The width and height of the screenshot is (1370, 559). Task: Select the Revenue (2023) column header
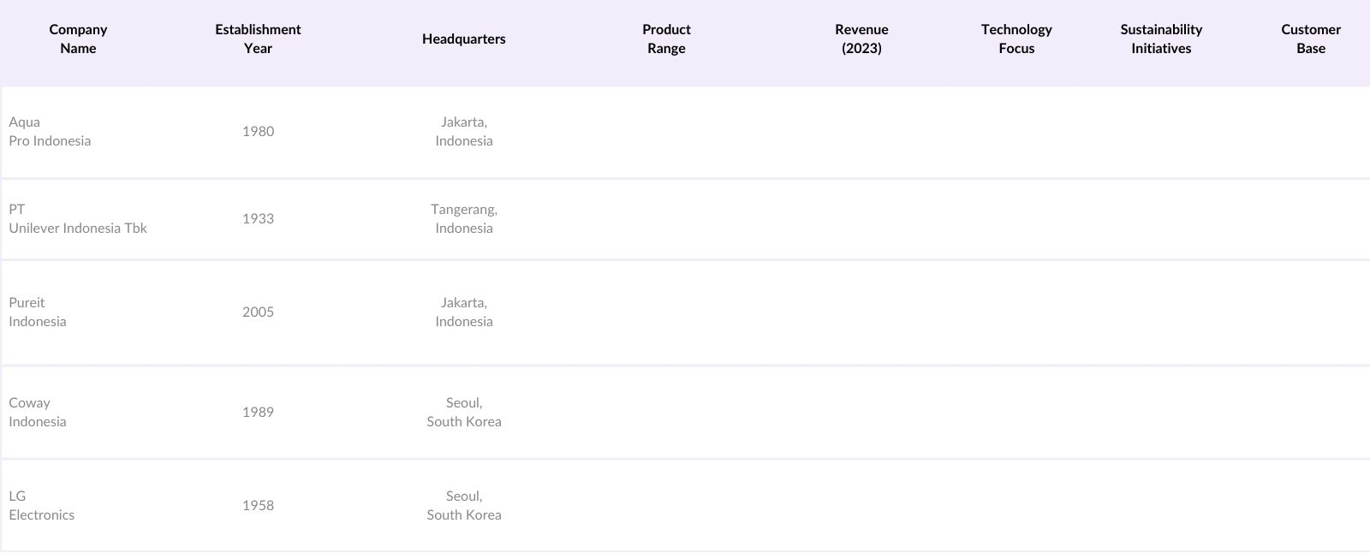(x=861, y=39)
